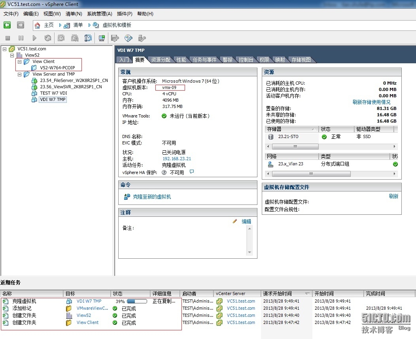Click the 23.21-STO datastore icon
416x339 pixels.
(271, 137)
